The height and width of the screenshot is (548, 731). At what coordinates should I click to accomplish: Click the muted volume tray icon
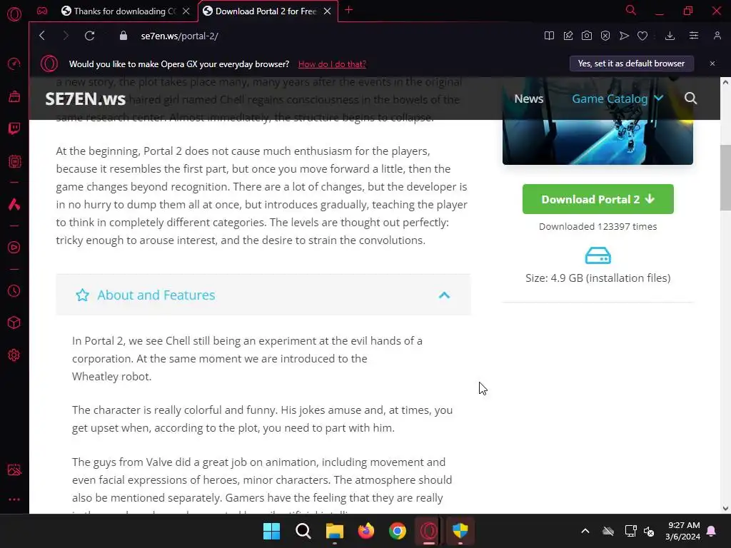(649, 531)
